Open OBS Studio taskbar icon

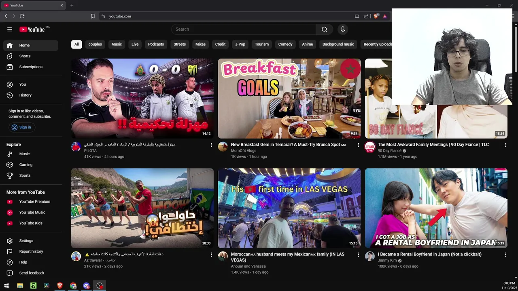(x=100, y=286)
